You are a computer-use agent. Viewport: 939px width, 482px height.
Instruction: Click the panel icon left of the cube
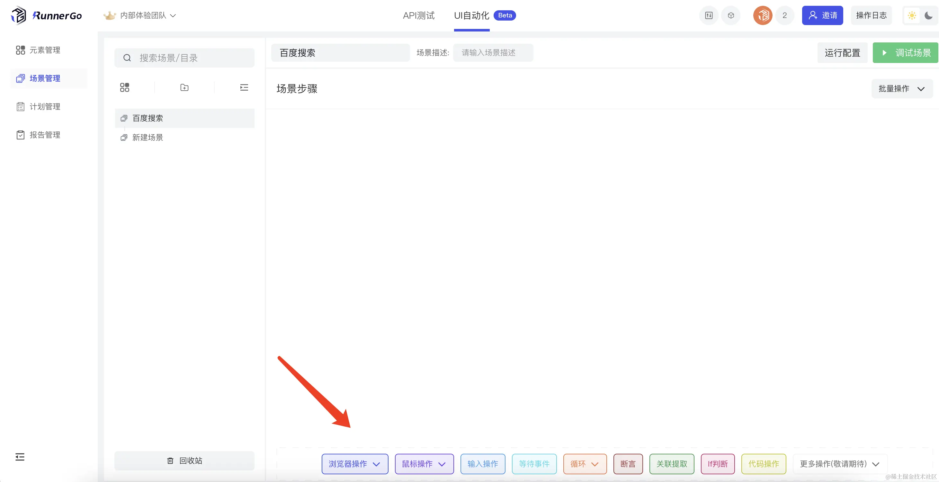click(x=709, y=15)
